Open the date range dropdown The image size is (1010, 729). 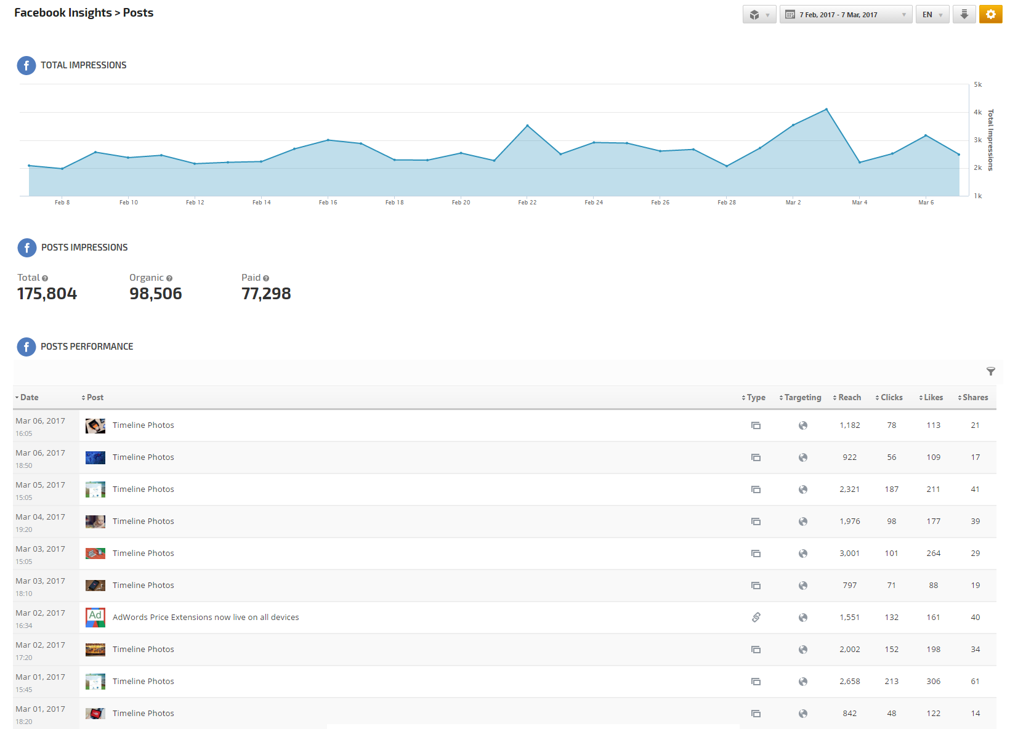click(x=845, y=15)
